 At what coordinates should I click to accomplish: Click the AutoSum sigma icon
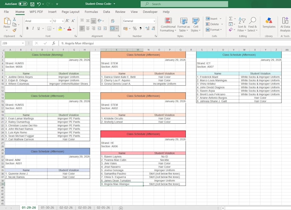[x=231, y=18]
